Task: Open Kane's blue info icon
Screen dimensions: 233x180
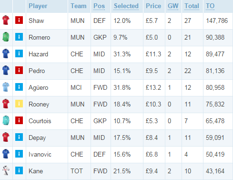Action: coord(19,170)
